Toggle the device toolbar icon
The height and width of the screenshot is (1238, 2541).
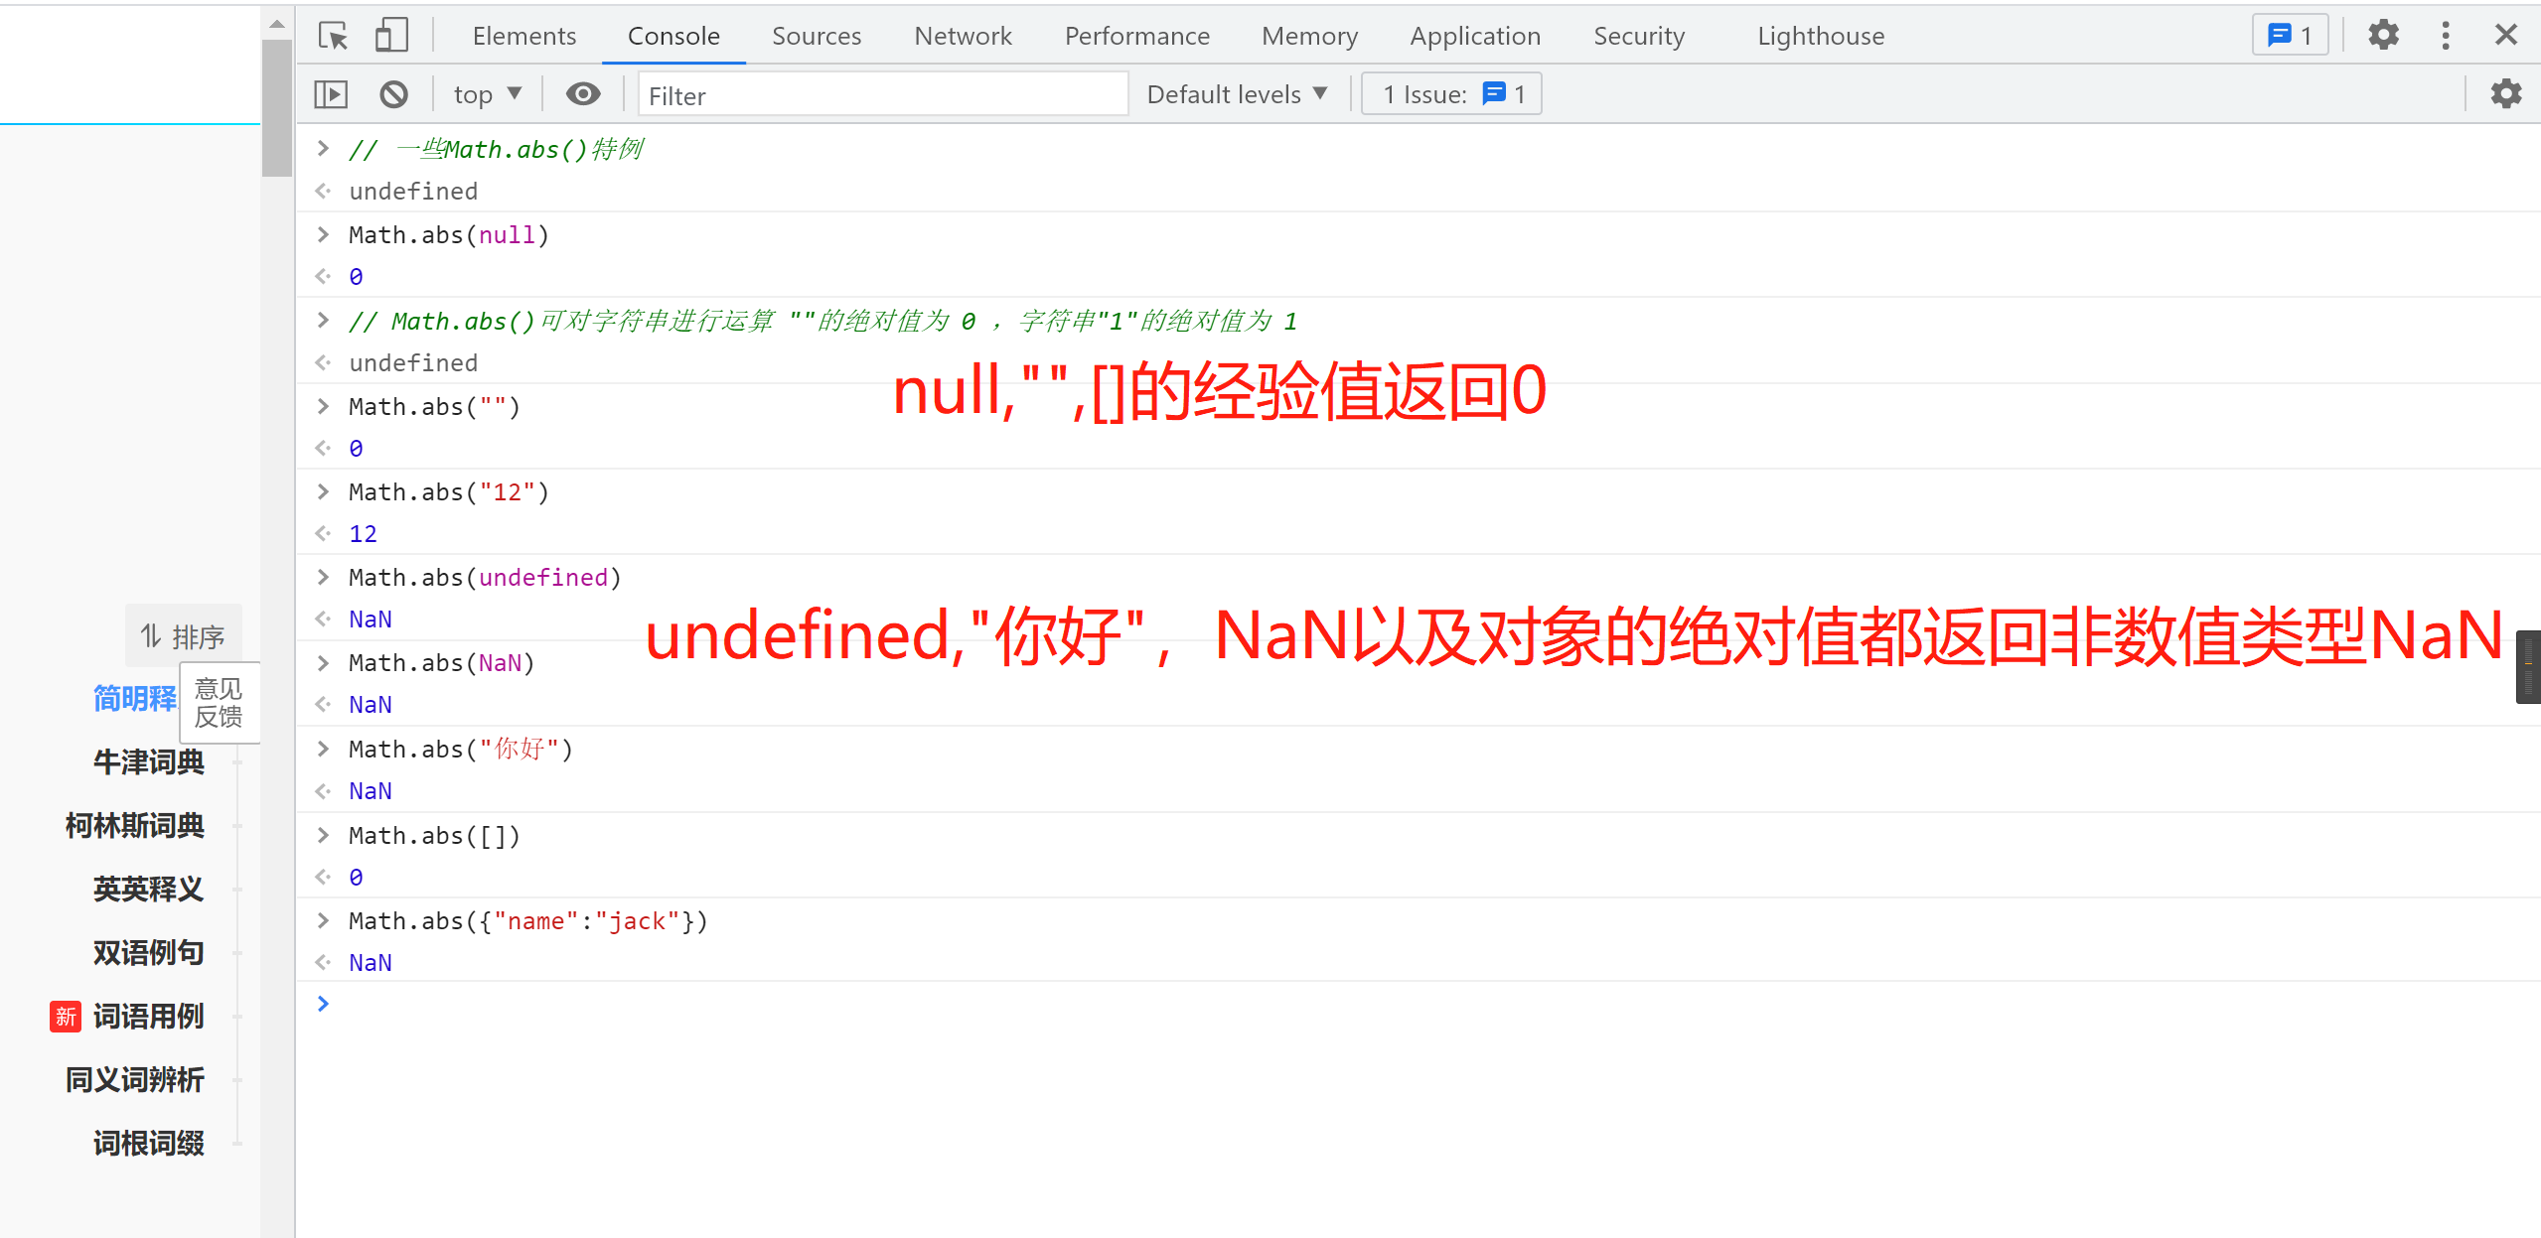(391, 36)
